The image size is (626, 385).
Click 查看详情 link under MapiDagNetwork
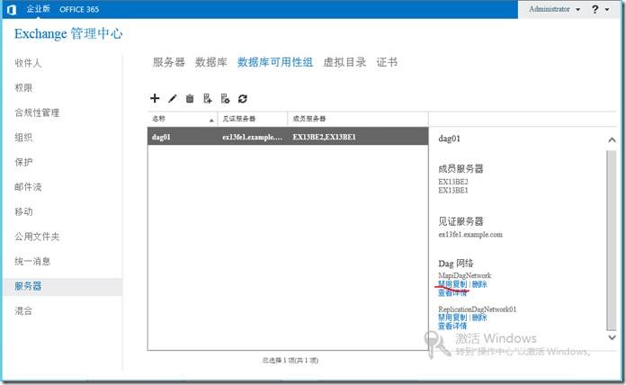click(452, 292)
